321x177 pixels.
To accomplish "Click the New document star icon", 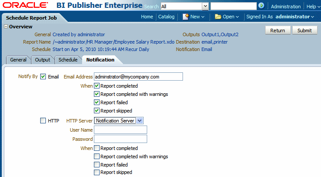I will click(x=186, y=17).
